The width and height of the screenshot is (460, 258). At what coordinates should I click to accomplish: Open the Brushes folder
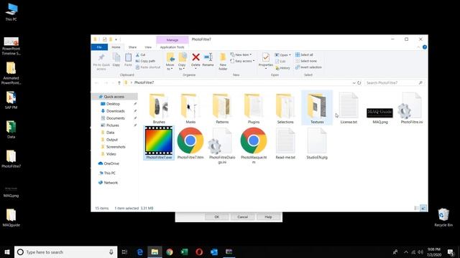(159, 108)
